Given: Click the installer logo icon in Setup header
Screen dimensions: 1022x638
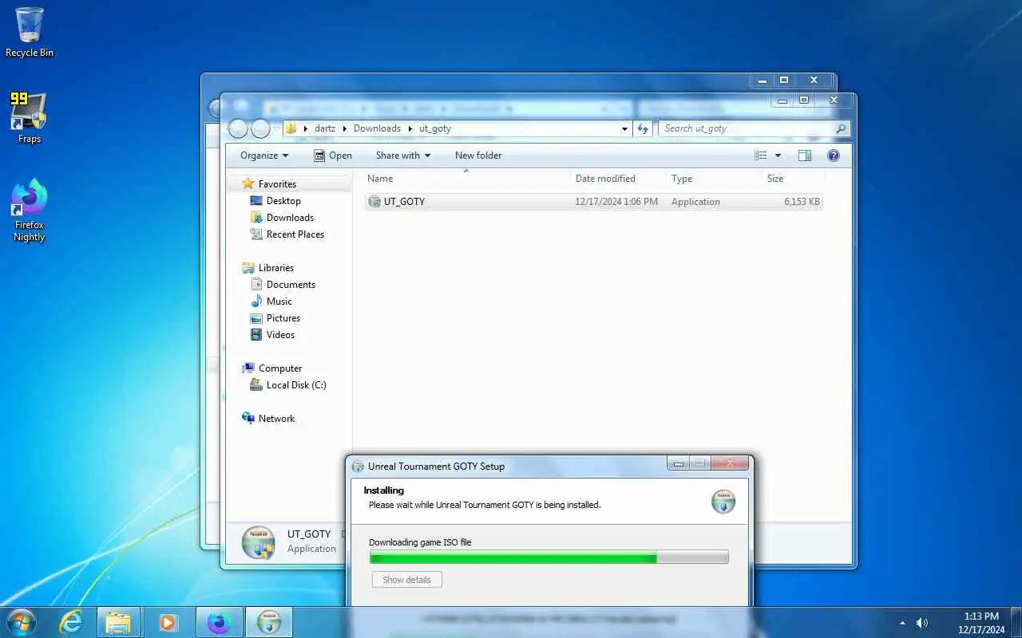Looking at the screenshot, I should pyautogui.click(x=723, y=501).
